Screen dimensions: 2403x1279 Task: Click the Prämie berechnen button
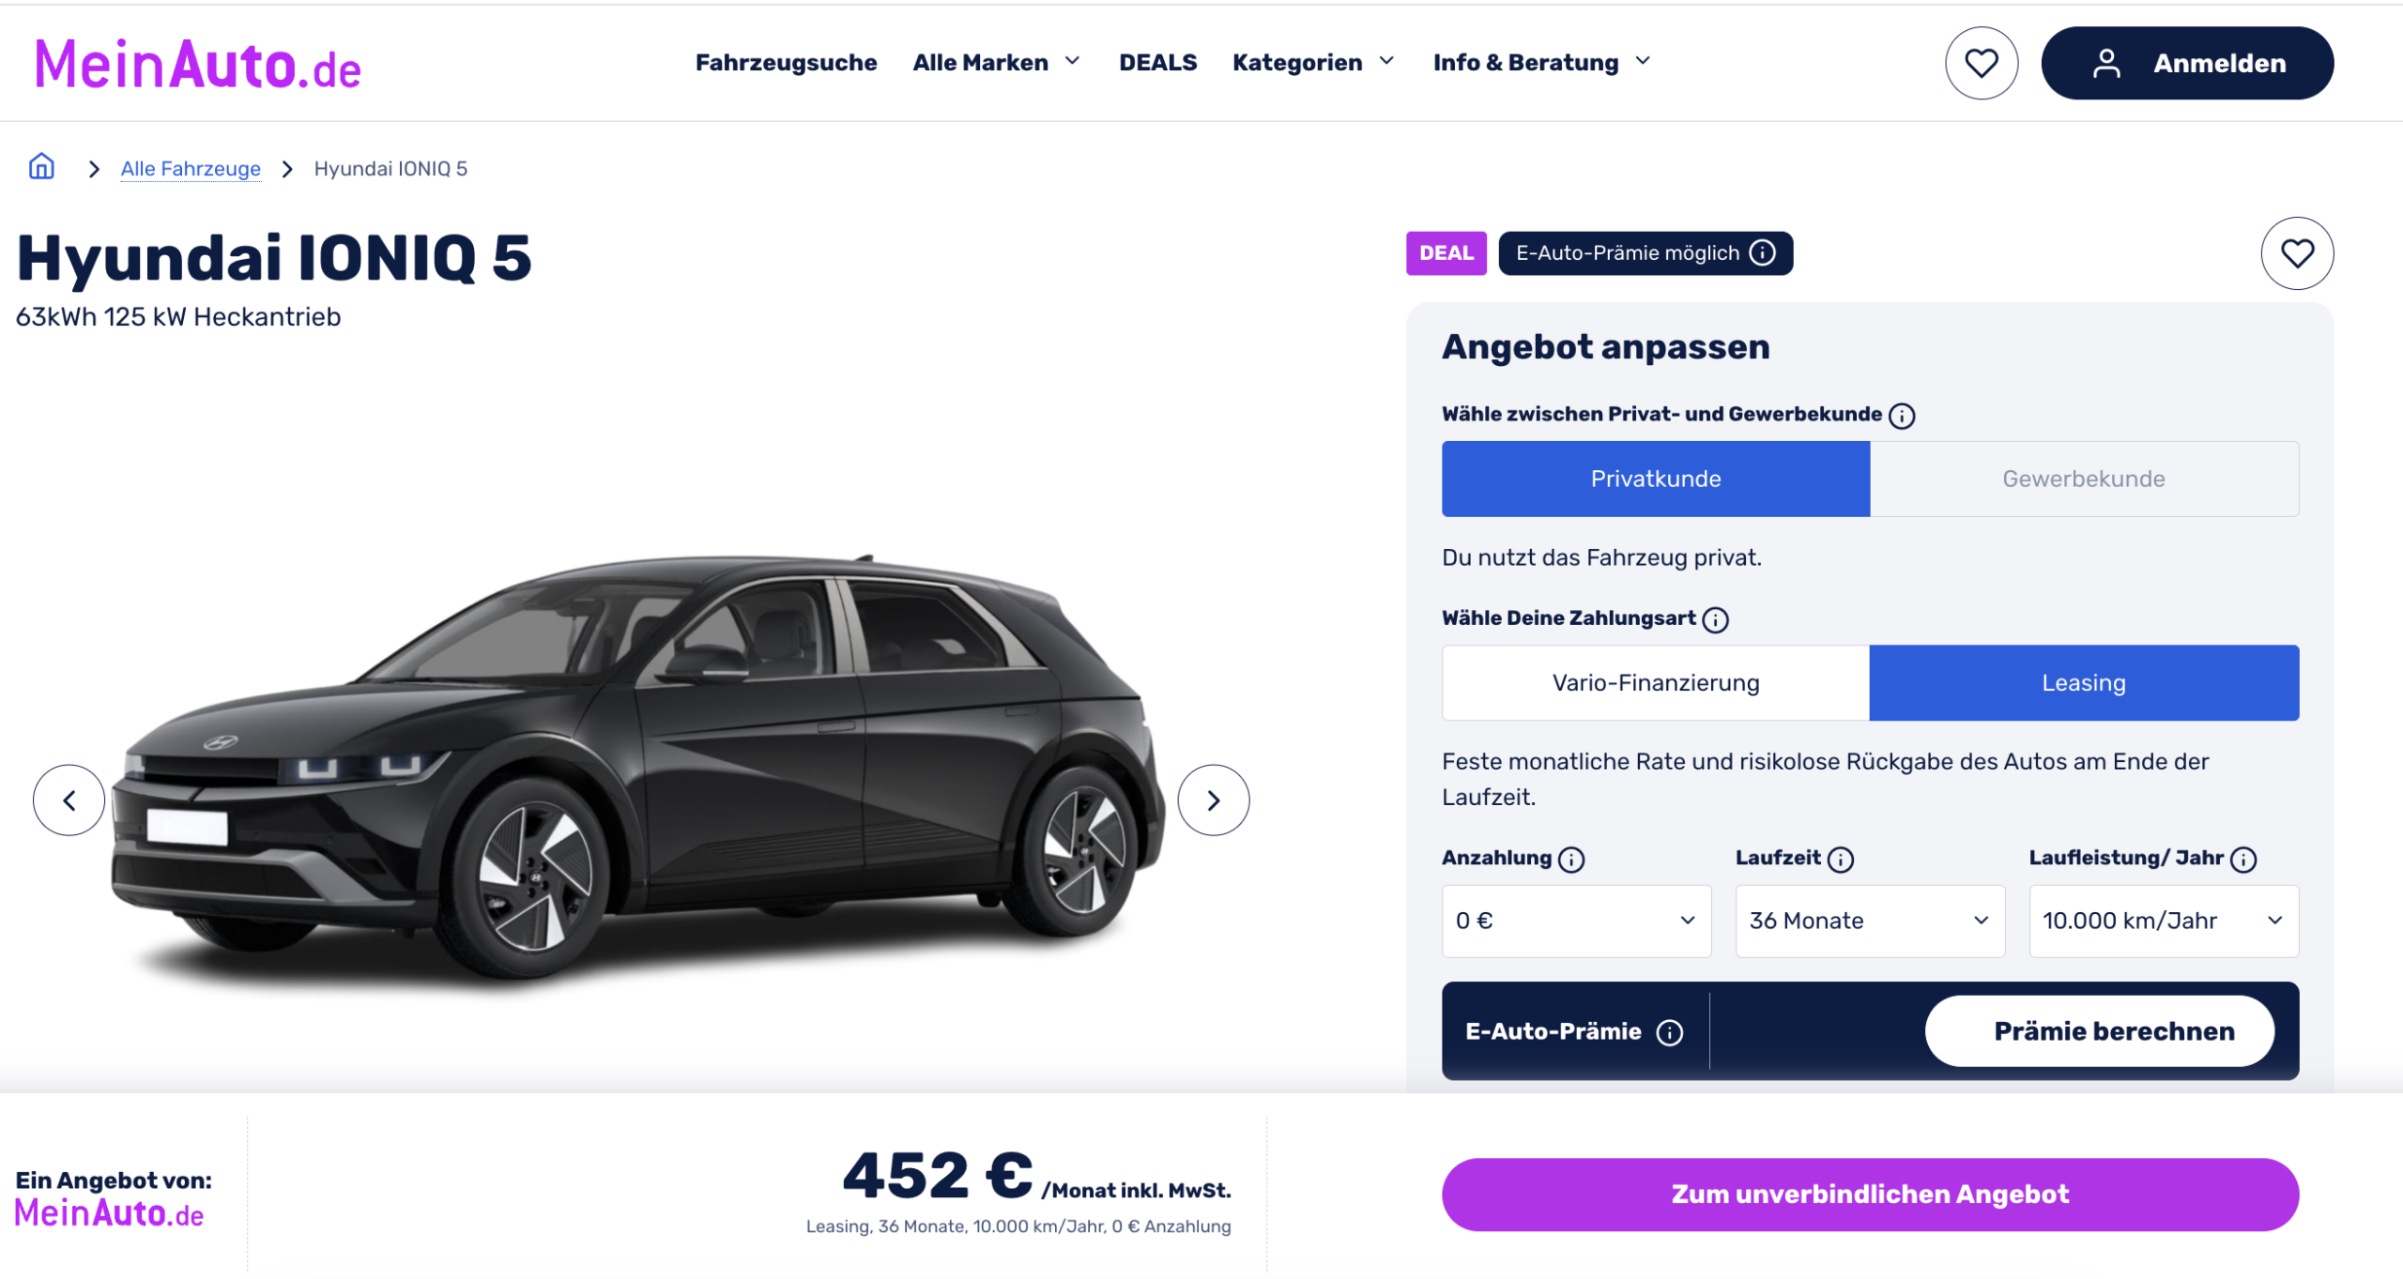[2113, 1030]
